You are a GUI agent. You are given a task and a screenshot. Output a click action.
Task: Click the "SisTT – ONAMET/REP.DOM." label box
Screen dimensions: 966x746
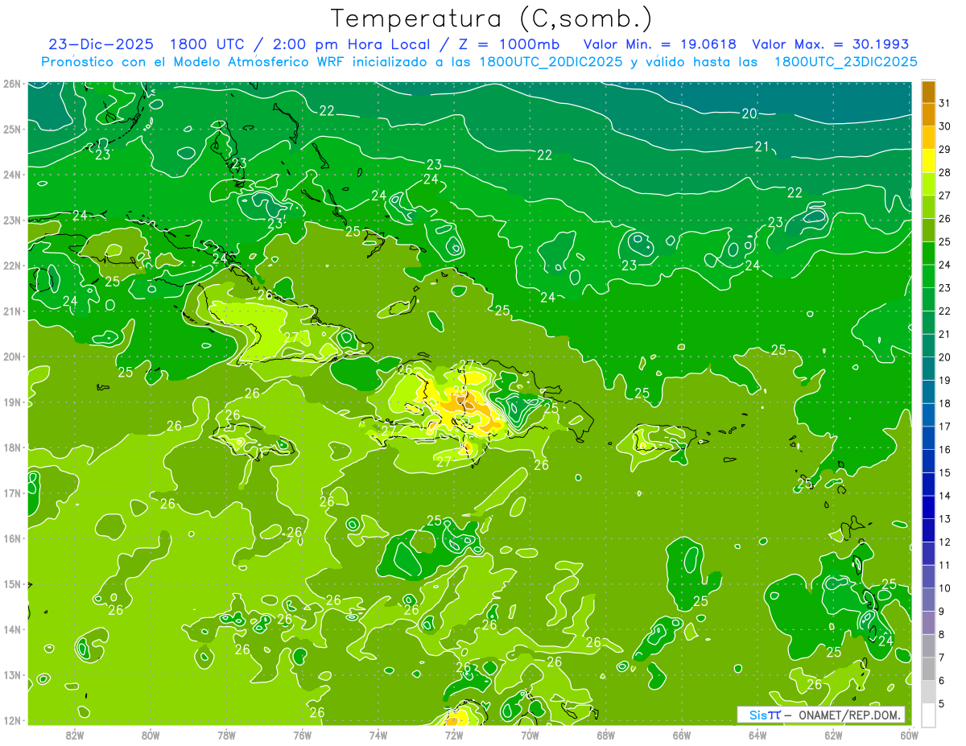(821, 715)
